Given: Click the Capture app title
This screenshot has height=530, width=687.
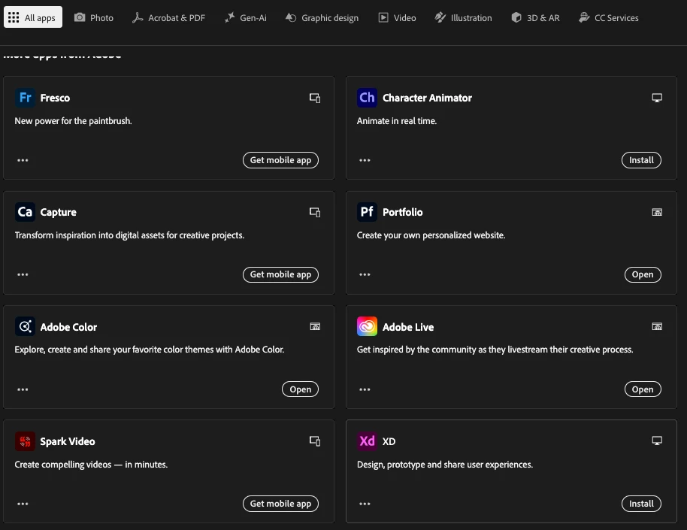Looking at the screenshot, I should coord(59,213).
